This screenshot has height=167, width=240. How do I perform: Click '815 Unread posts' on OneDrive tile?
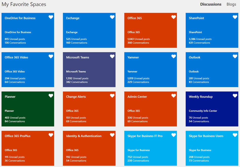pos(15,39)
